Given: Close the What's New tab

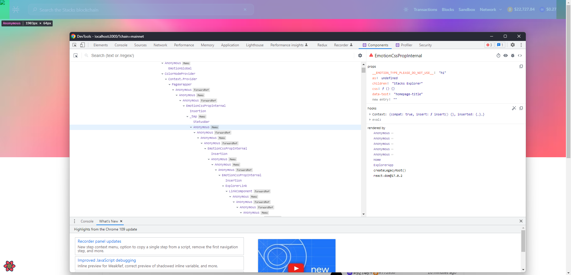Looking at the screenshot, I should coord(121,221).
